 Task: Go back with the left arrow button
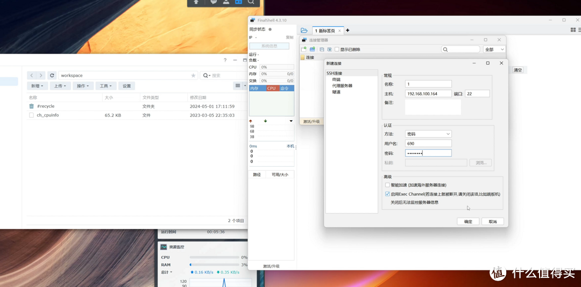coord(32,76)
